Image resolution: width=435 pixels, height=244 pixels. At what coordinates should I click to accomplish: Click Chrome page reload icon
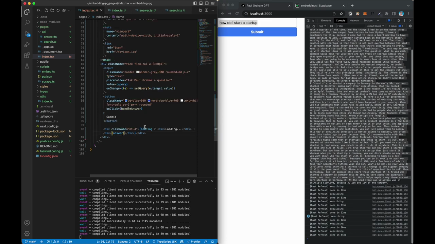(x=237, y=14)
